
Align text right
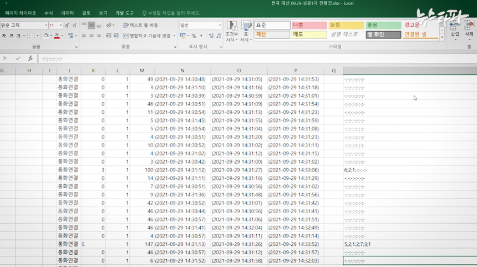click(99, 36)
